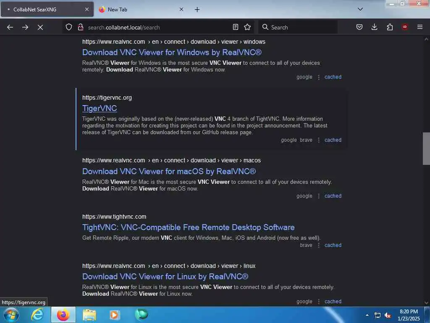
Task: Focus the address bar URL field
Action: (159, 27)
